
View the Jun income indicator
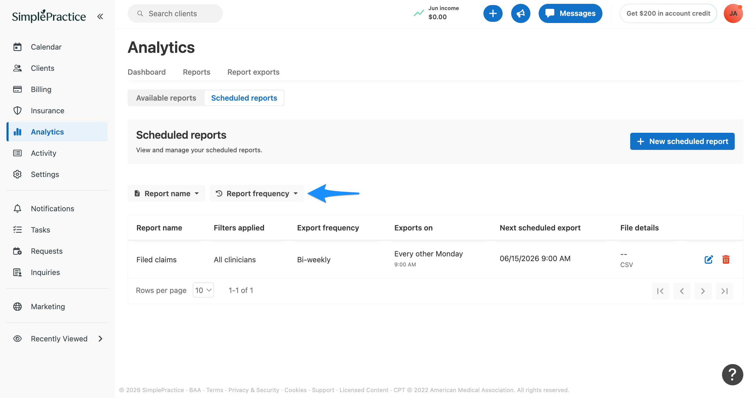pyautogui.click(x=436, y=13)
